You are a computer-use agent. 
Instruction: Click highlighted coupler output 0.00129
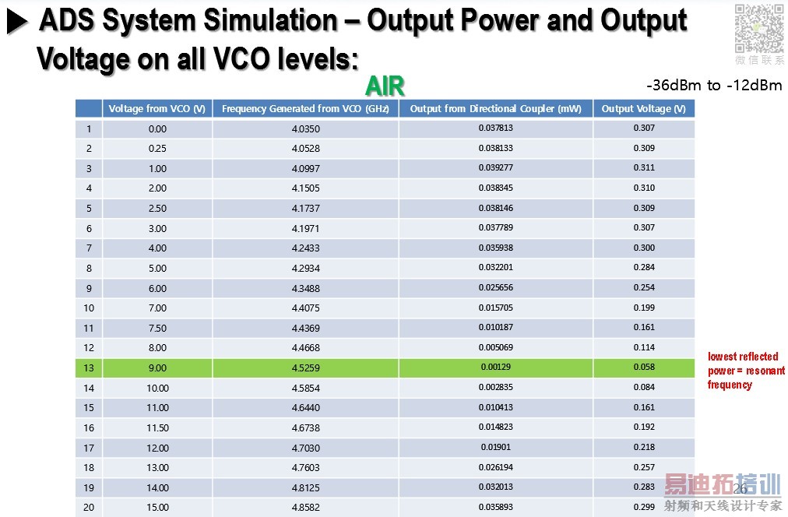tap(495, 367)
